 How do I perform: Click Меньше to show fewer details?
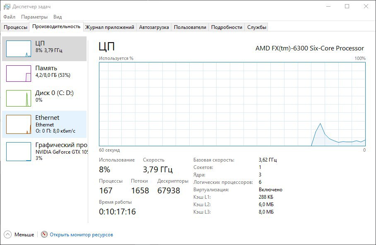24,235
